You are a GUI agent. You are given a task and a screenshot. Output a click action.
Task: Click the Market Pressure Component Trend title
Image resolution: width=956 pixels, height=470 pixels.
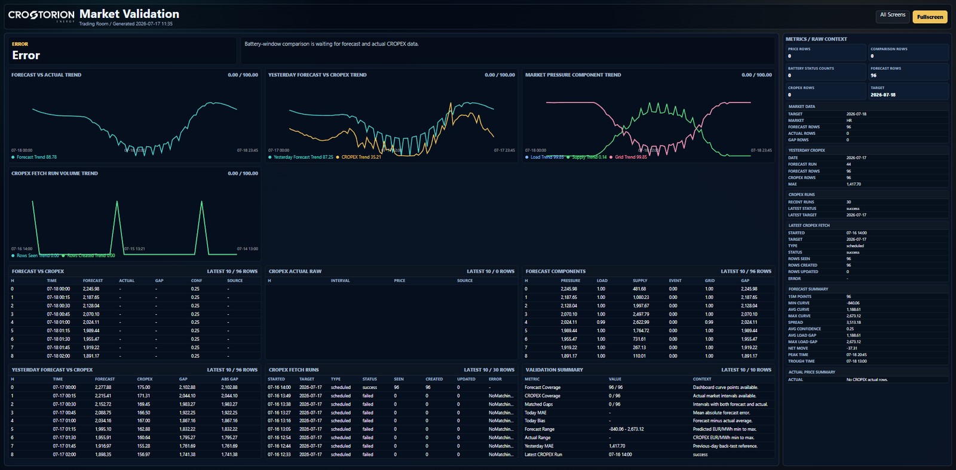click(x=573, y=75)
